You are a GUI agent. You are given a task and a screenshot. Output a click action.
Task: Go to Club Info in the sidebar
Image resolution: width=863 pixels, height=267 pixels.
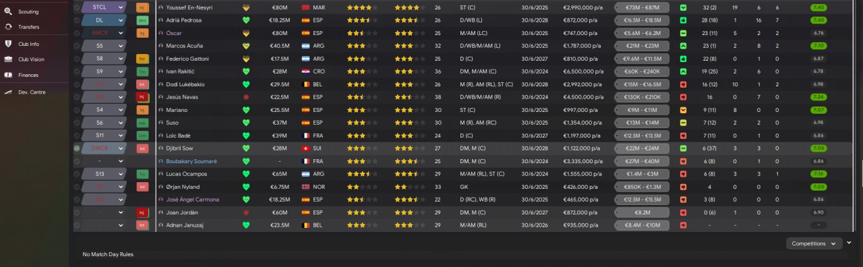[x=28, y=43]
